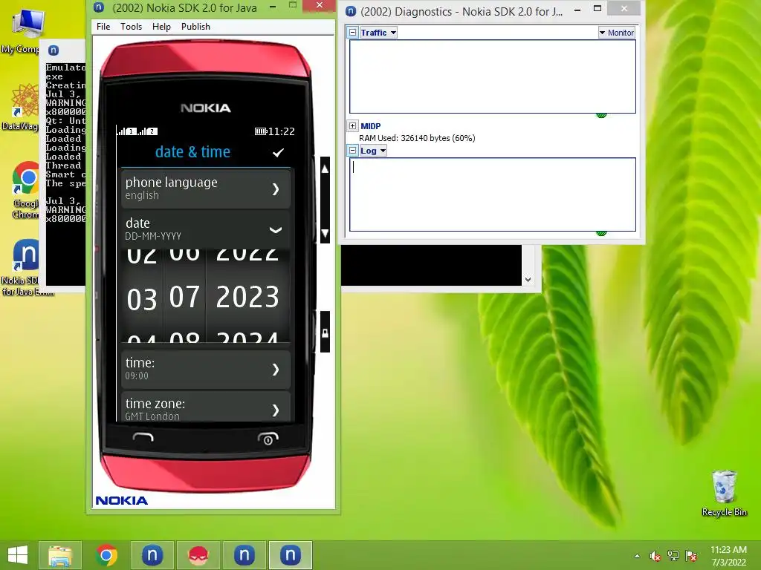Open the File menu in Nokia SDK window

tap(103, 27)
